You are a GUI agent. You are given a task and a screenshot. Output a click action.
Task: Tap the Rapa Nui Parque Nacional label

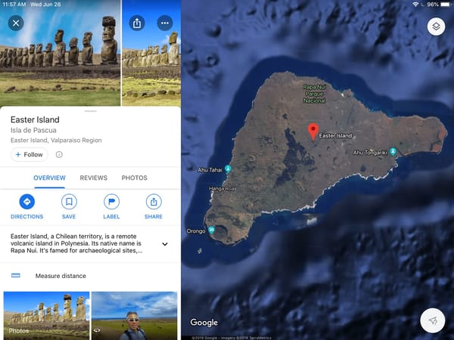[x=315, y=94]
